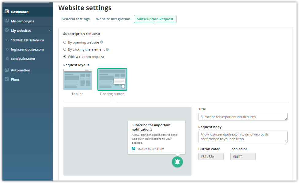Select By clicking the element option
The image size is (299, 183).
pos(65,49)
